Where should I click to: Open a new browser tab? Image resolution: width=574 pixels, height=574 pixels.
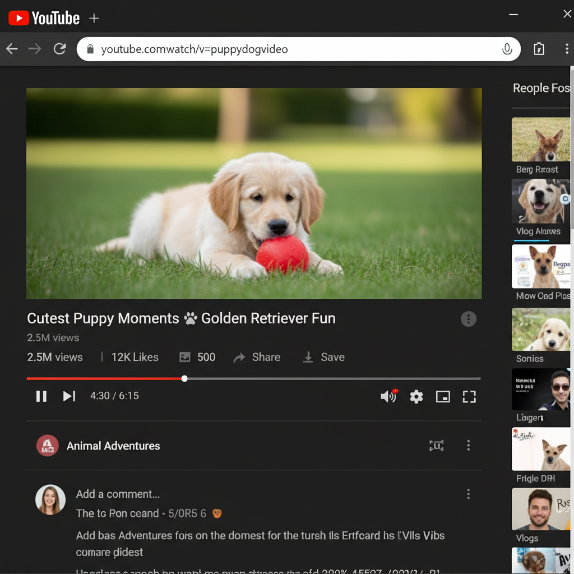pos(94,18)
